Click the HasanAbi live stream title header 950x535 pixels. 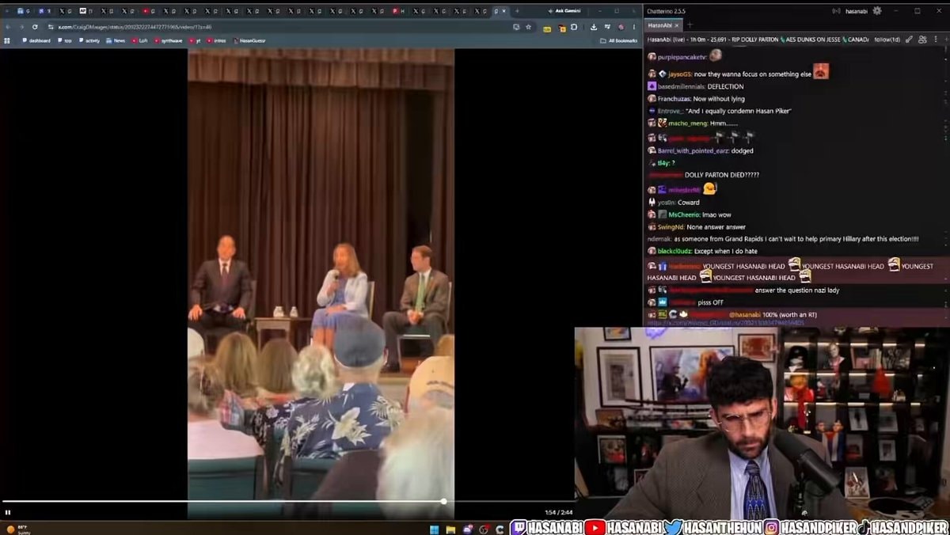(x=758, y=40)
